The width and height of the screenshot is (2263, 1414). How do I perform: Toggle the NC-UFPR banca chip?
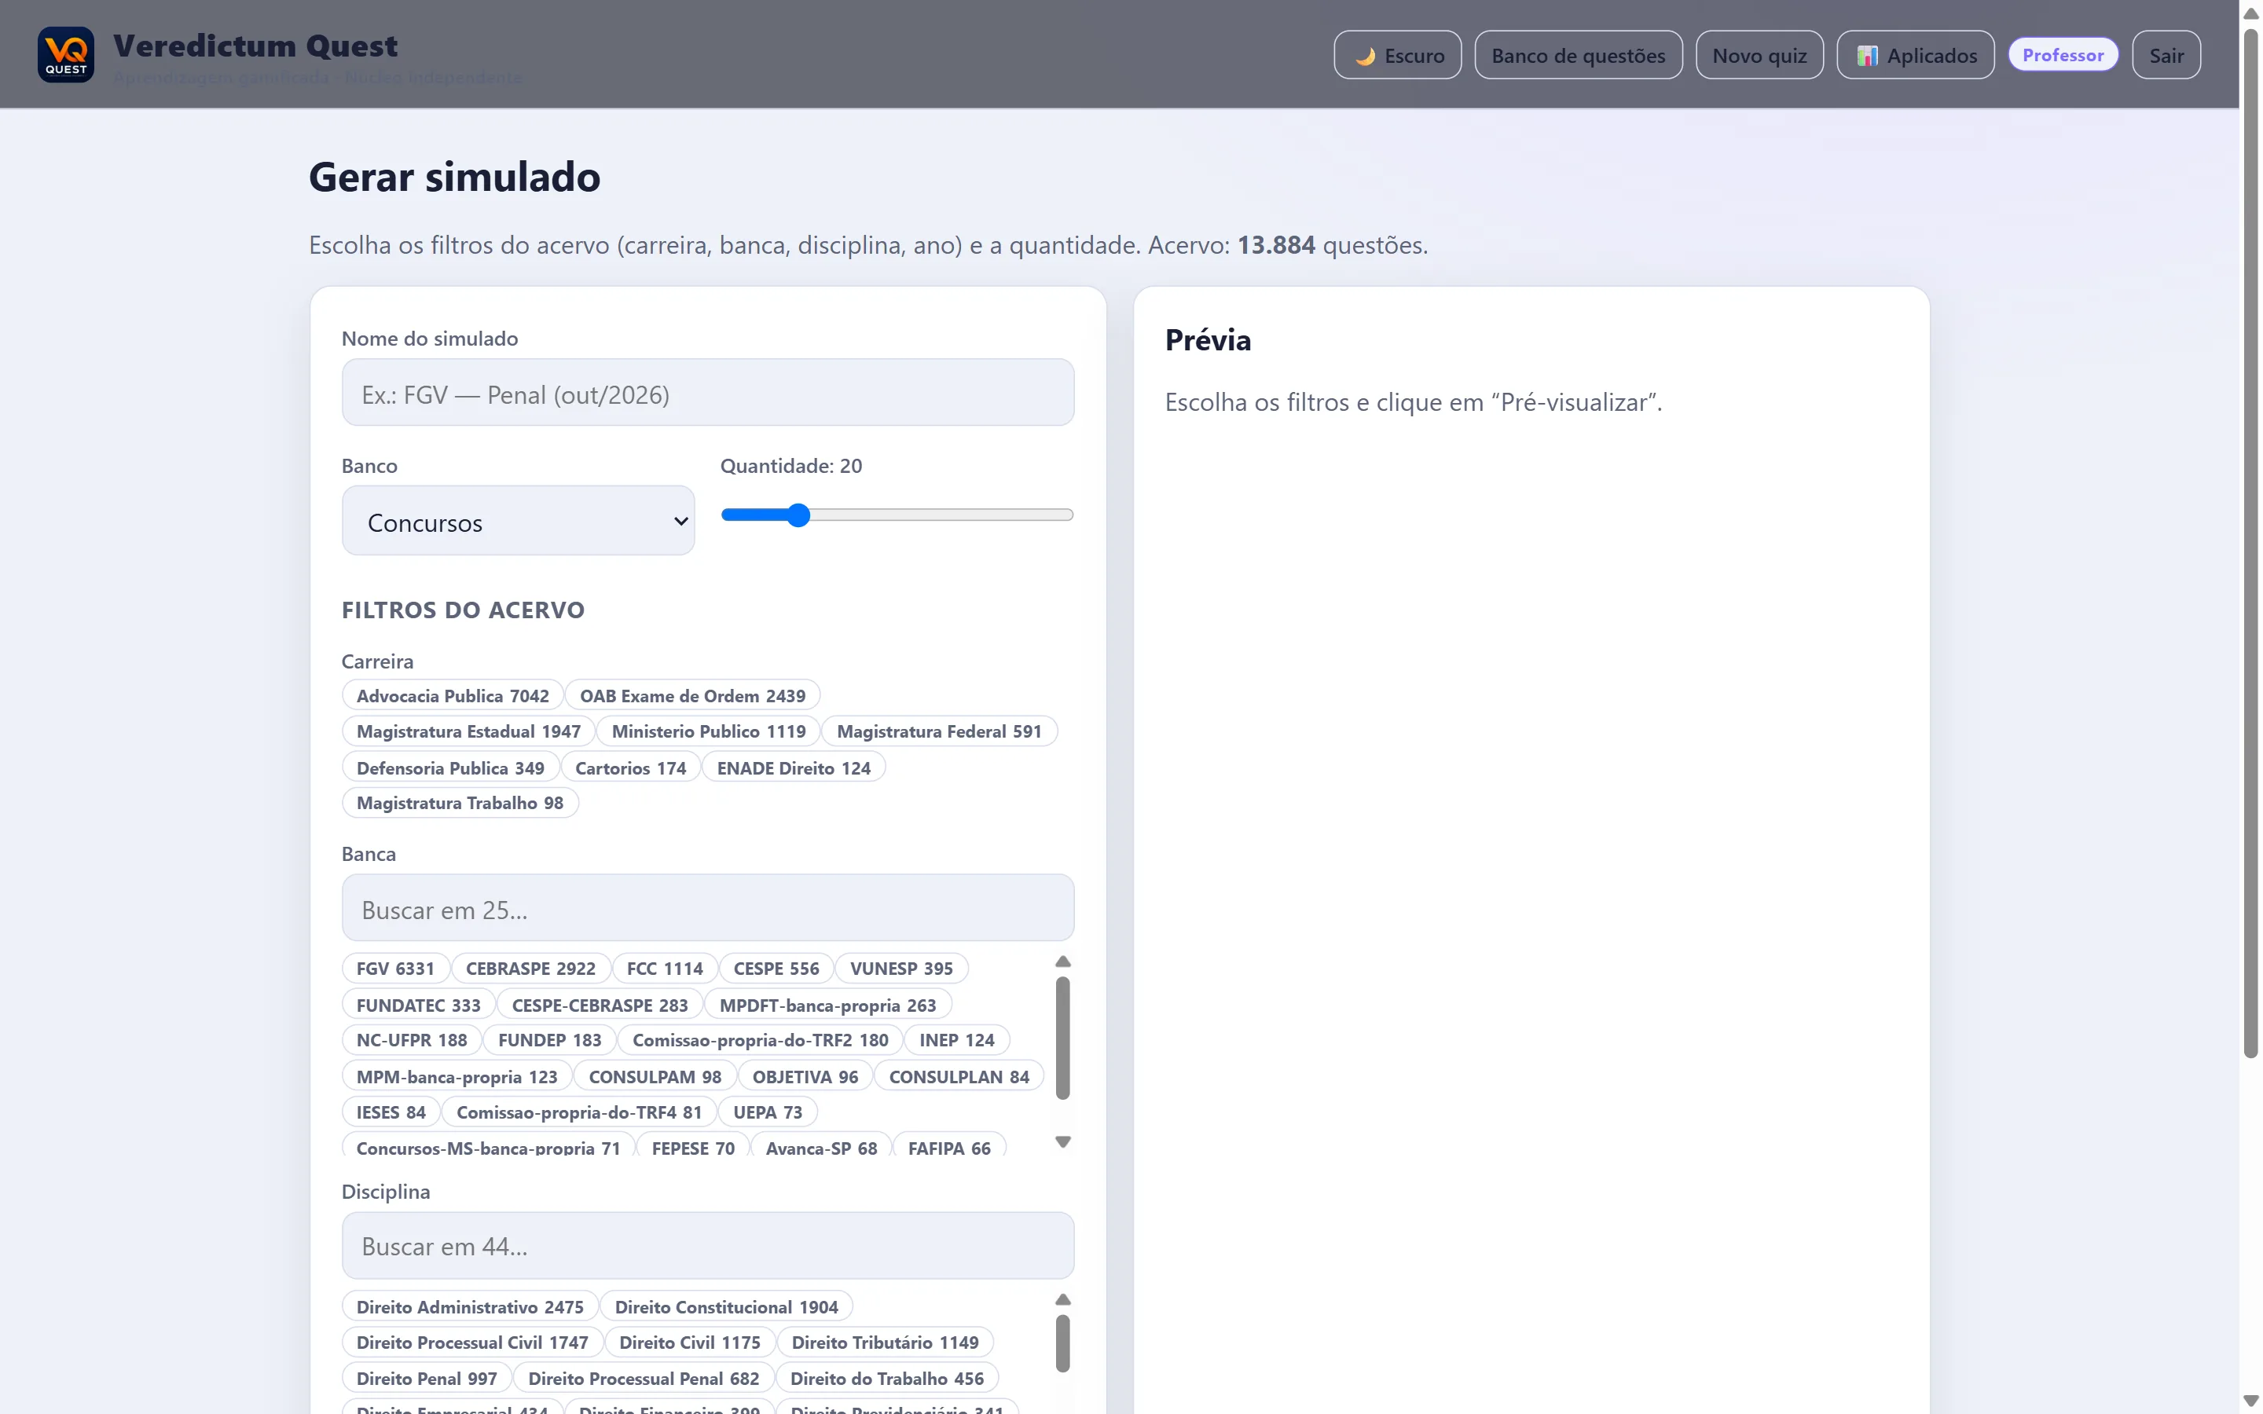[412, 1040]
